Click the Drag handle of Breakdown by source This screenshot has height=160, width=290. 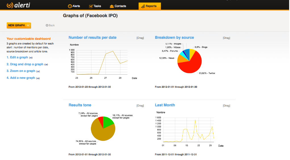[227, 38]
